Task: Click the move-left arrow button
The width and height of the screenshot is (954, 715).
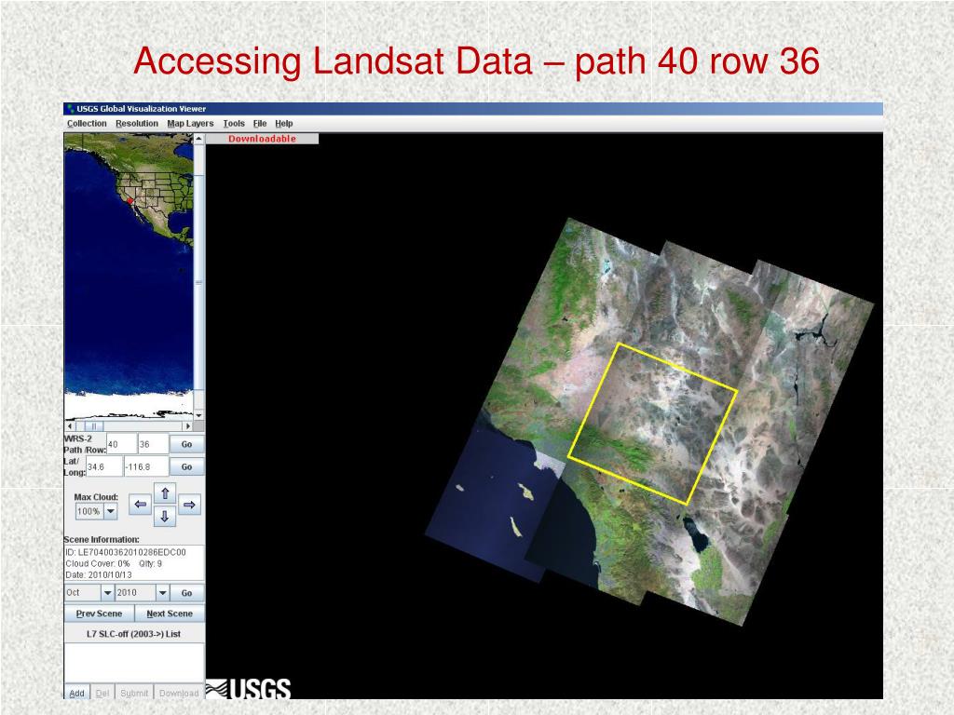Action: pos(141,505)
